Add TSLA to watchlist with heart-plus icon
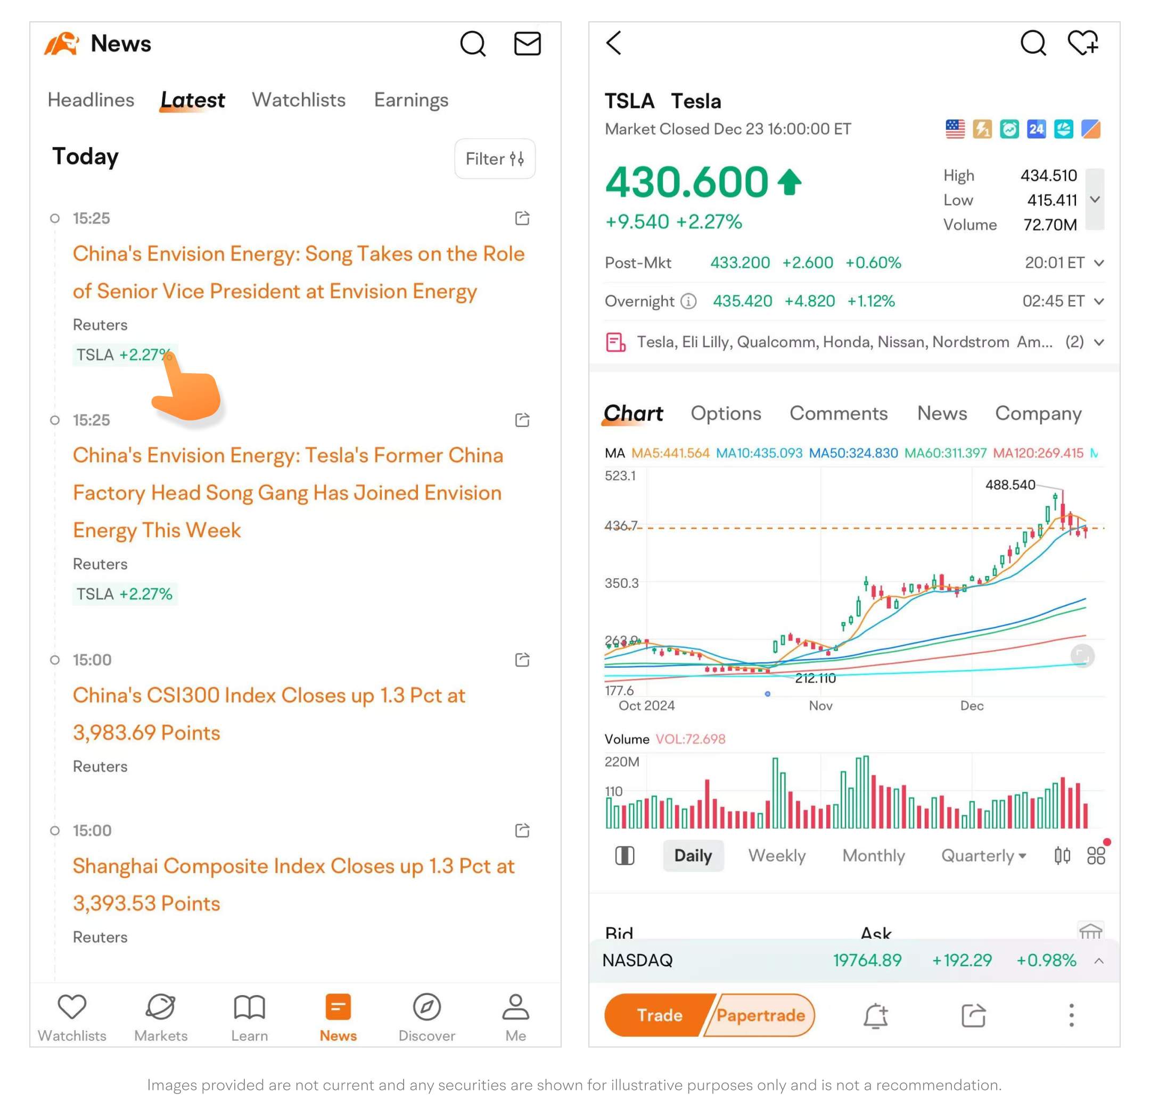Screen dimensions: 1150x1117 [1082, 43]
